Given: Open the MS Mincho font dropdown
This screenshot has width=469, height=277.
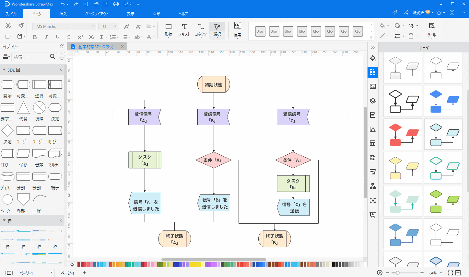Looking at the screenshot, I should 64,27.
